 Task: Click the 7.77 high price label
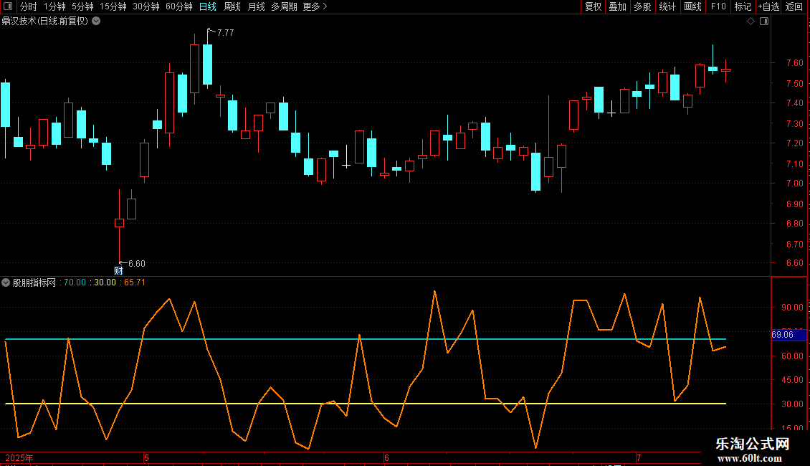point(226,32)
